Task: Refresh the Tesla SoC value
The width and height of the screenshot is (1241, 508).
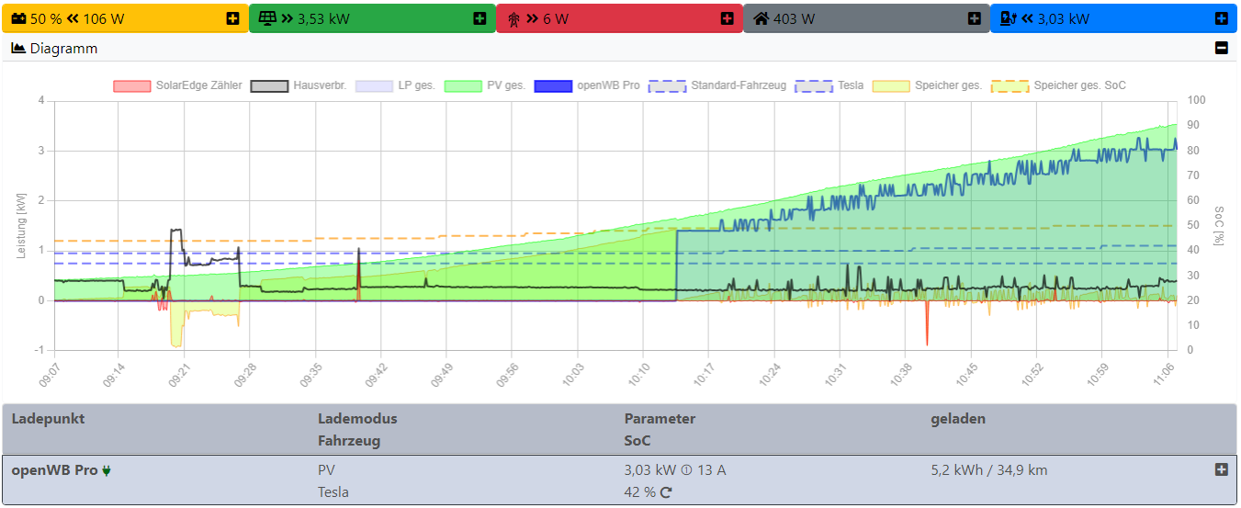Action: click(666, 492)
